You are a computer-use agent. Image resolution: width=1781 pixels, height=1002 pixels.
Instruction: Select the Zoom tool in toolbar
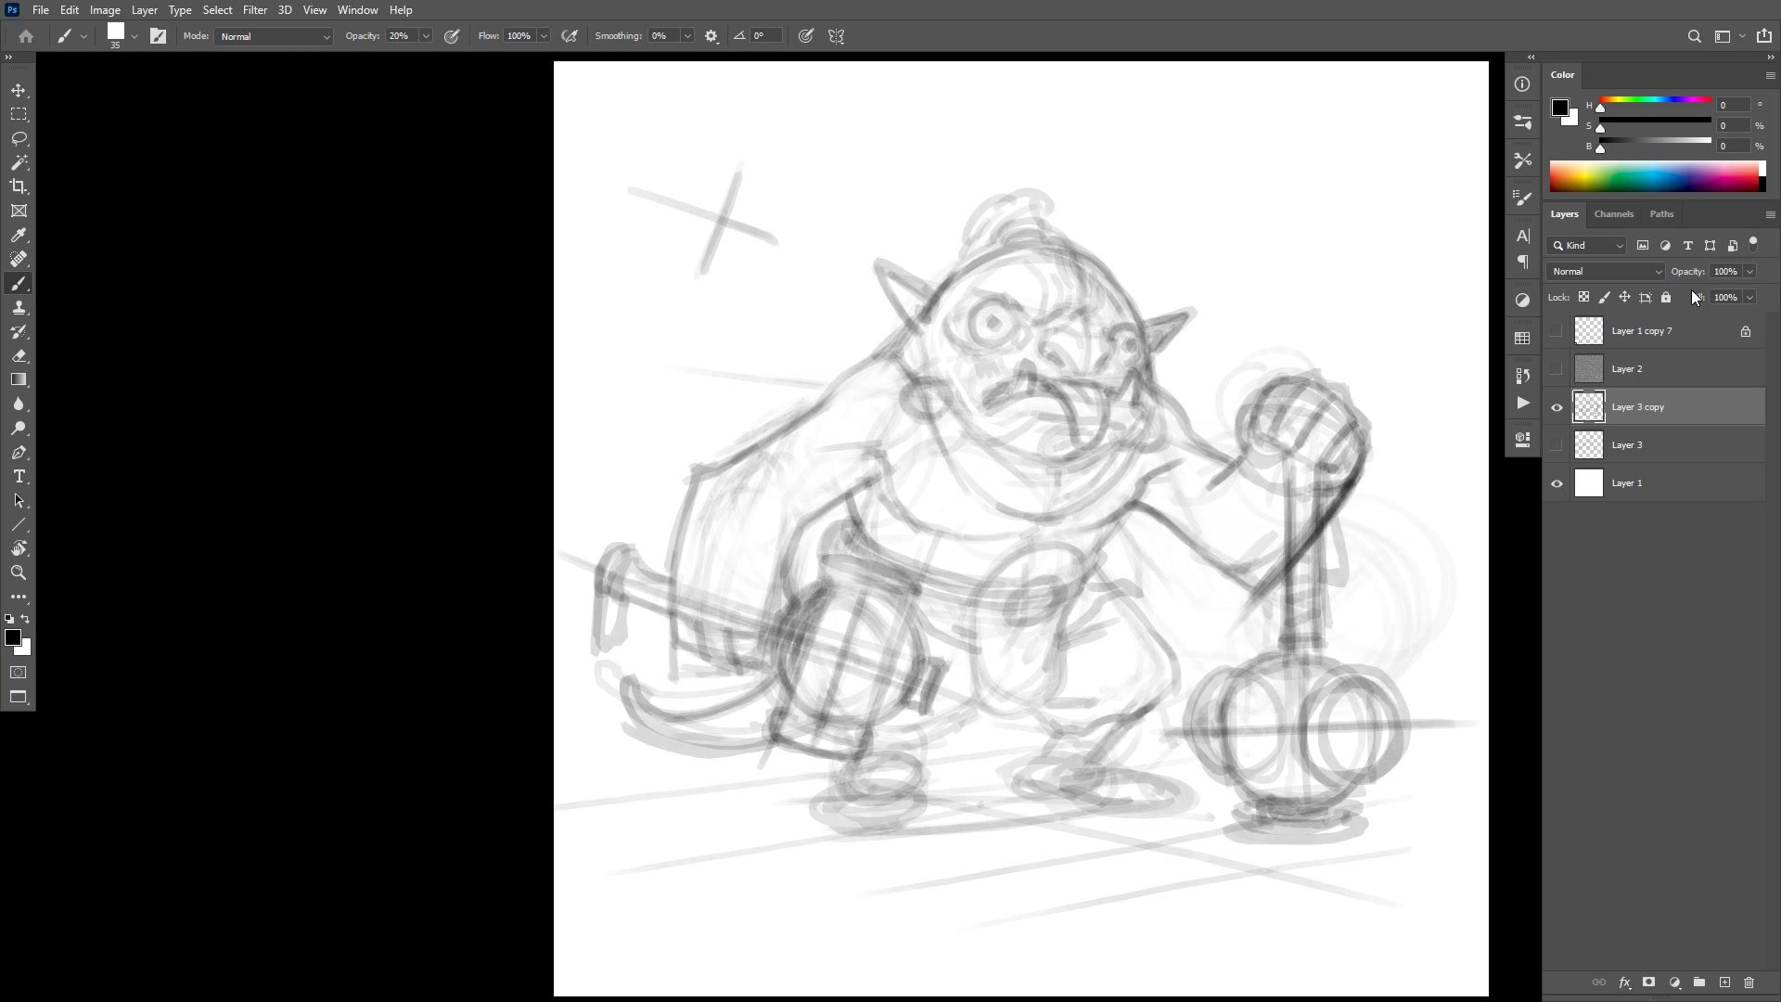19,572
